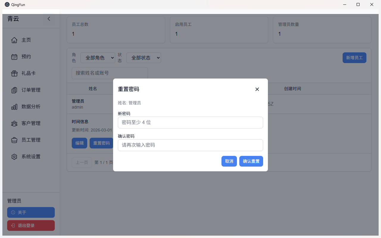Minimize the QingYun window
Image resolution: width=381 pixels, height=238 pixels.
(x=344, y=4)
